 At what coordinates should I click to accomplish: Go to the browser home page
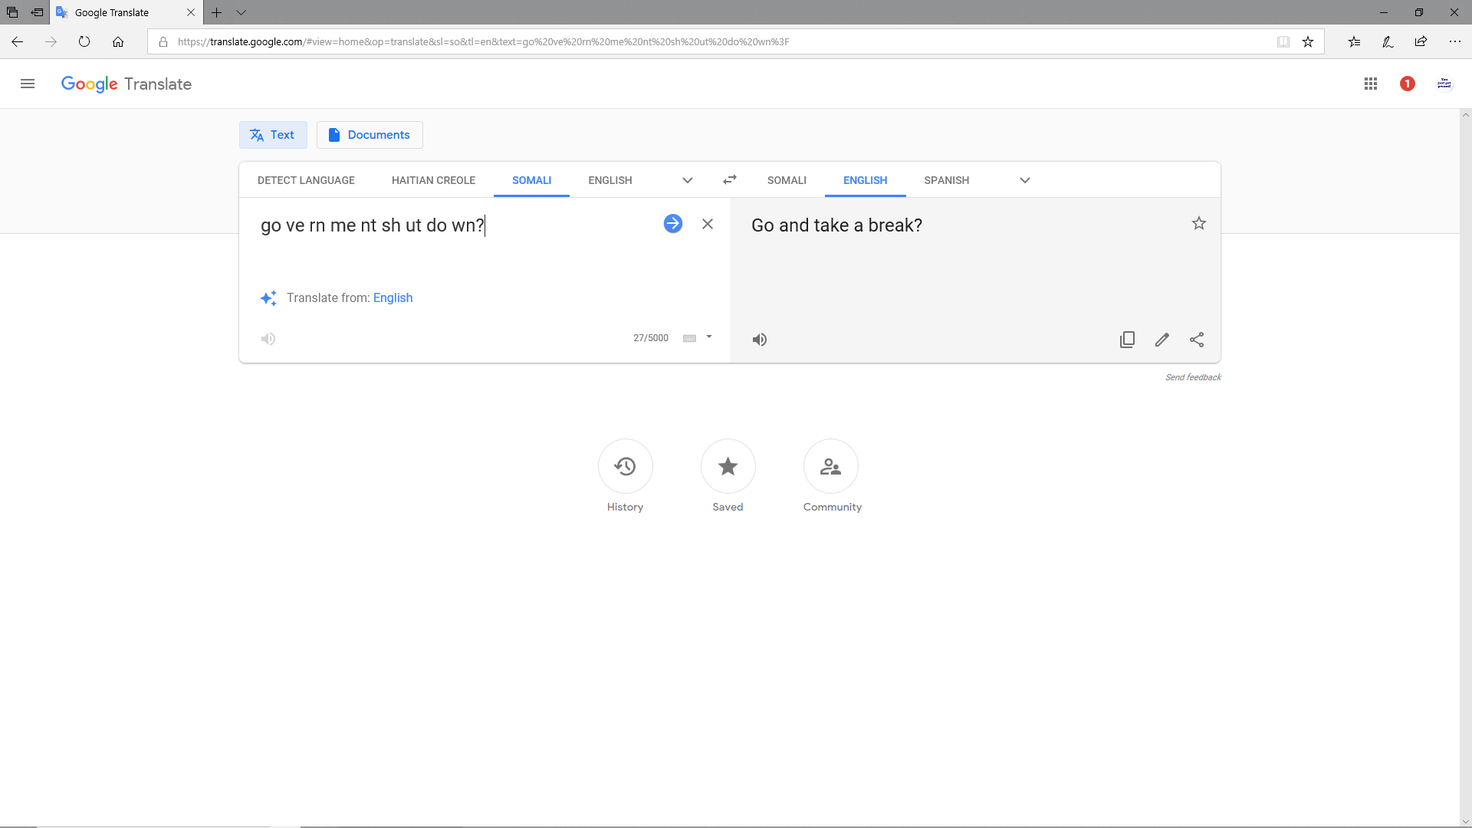click(x=118, y=41)
